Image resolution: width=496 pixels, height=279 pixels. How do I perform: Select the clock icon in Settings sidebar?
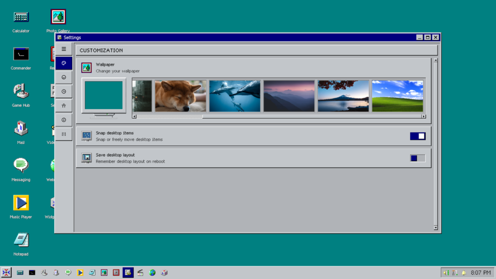(x=64, y=91)
